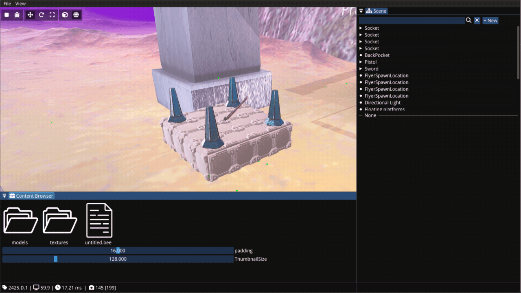Viewport: 521px width, 293px height.
Task: Collapse the Content Browser panel arrow
Action: (x=4, y=196)
